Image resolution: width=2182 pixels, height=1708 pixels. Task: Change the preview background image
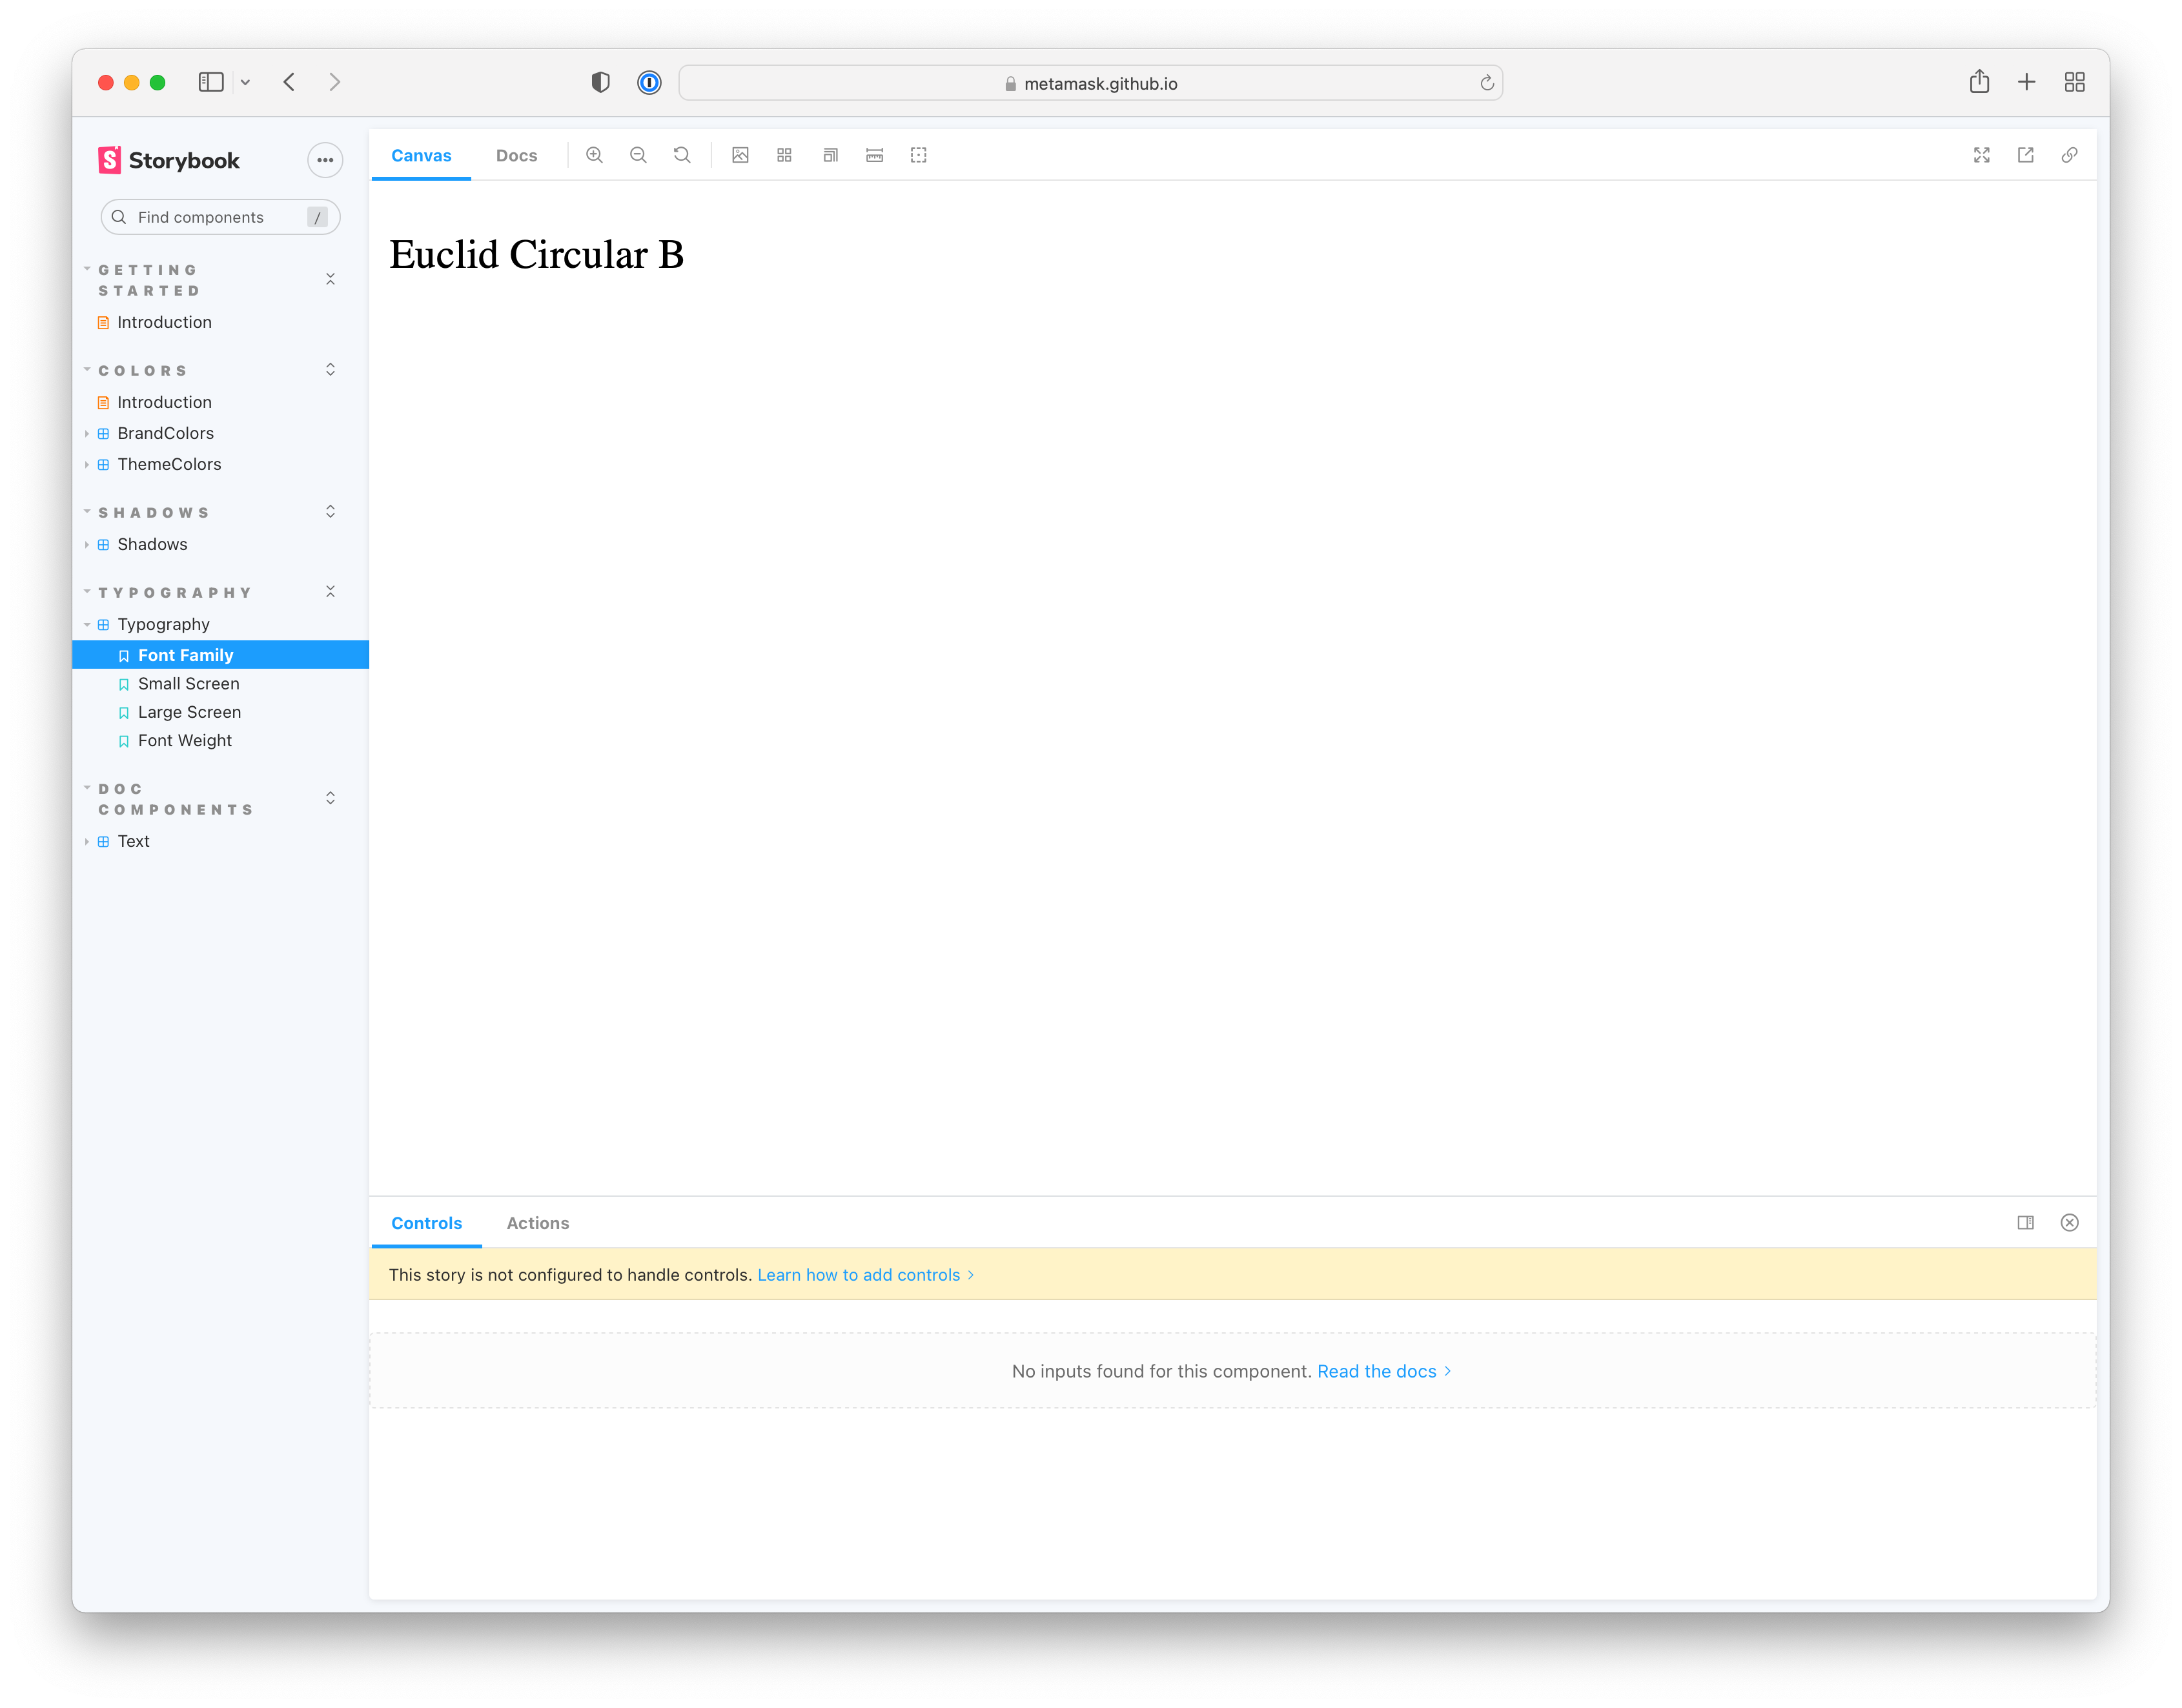(740, 155)
